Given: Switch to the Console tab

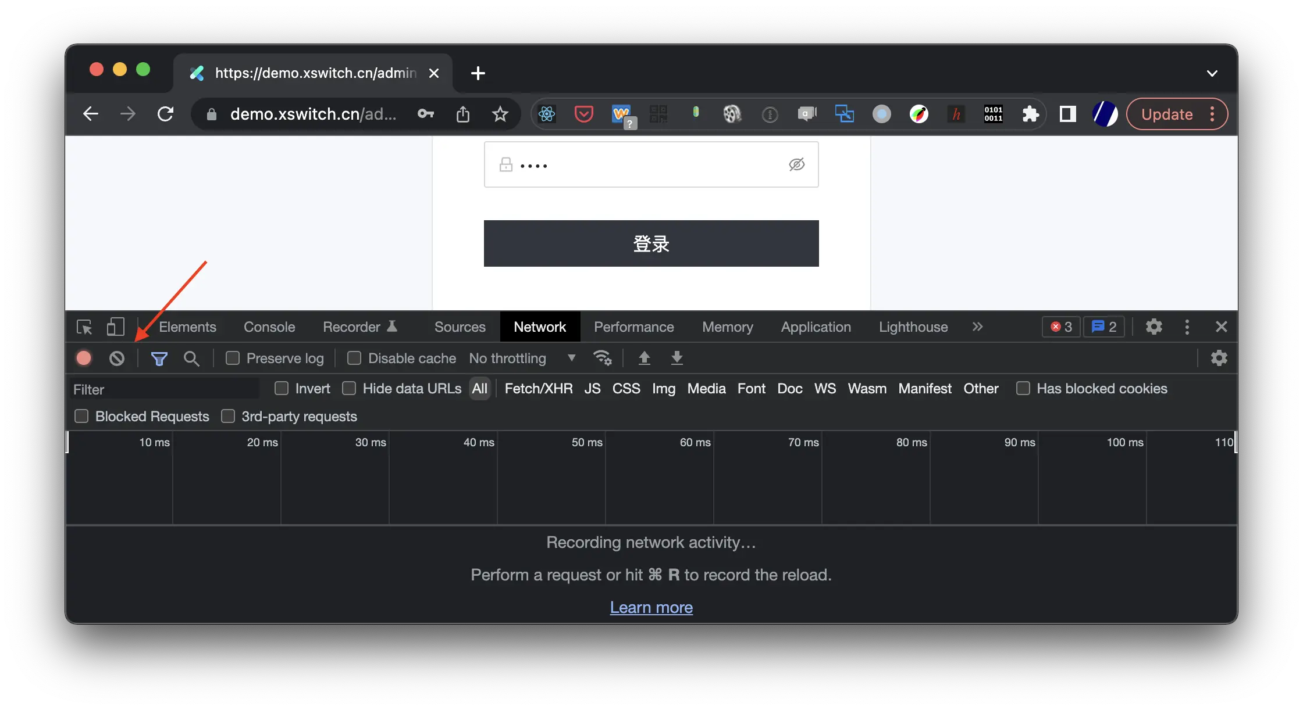Looking at the screenshot, I should (269, 327).
